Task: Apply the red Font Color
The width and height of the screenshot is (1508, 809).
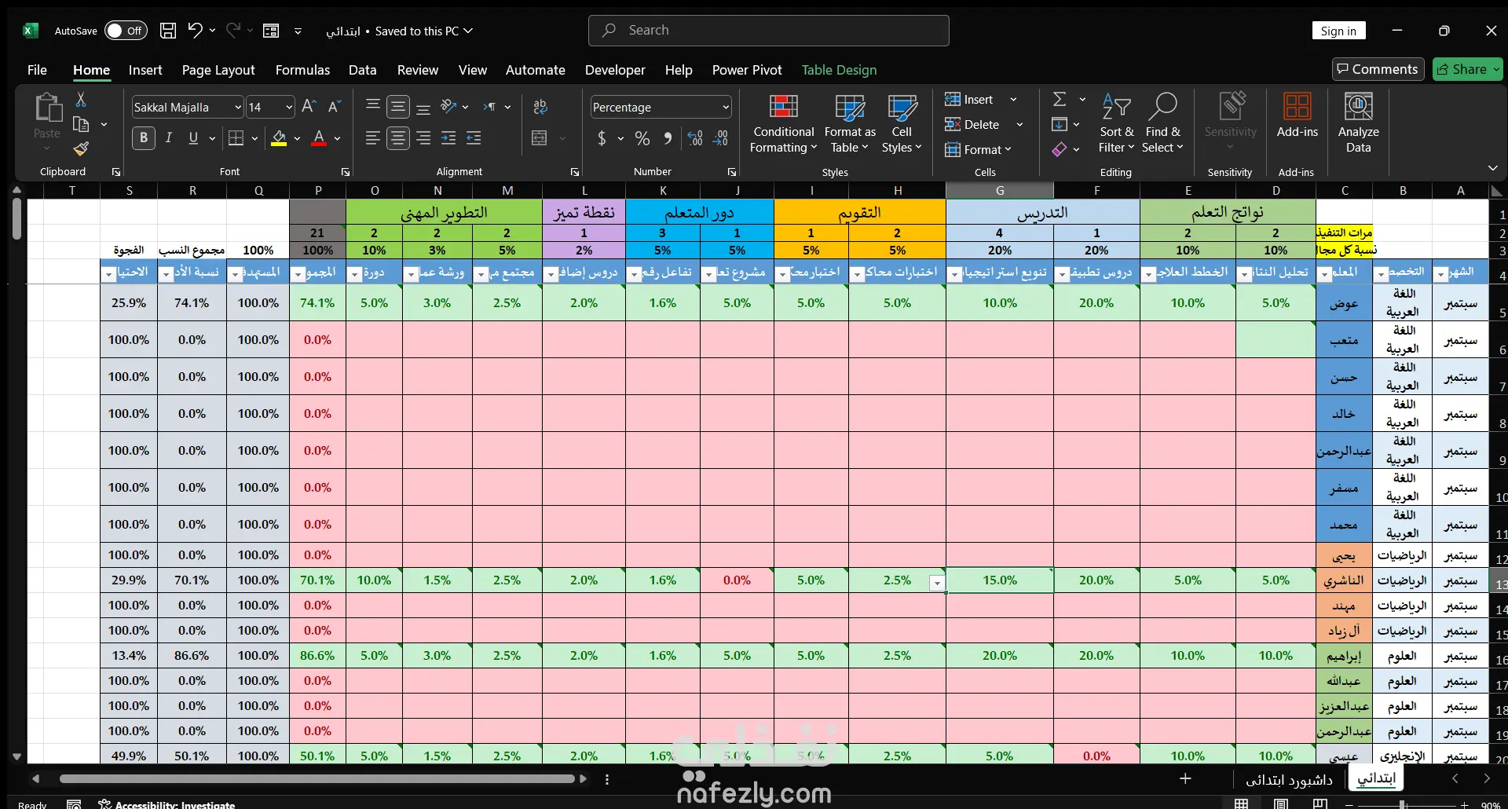Action: (319, 138)
